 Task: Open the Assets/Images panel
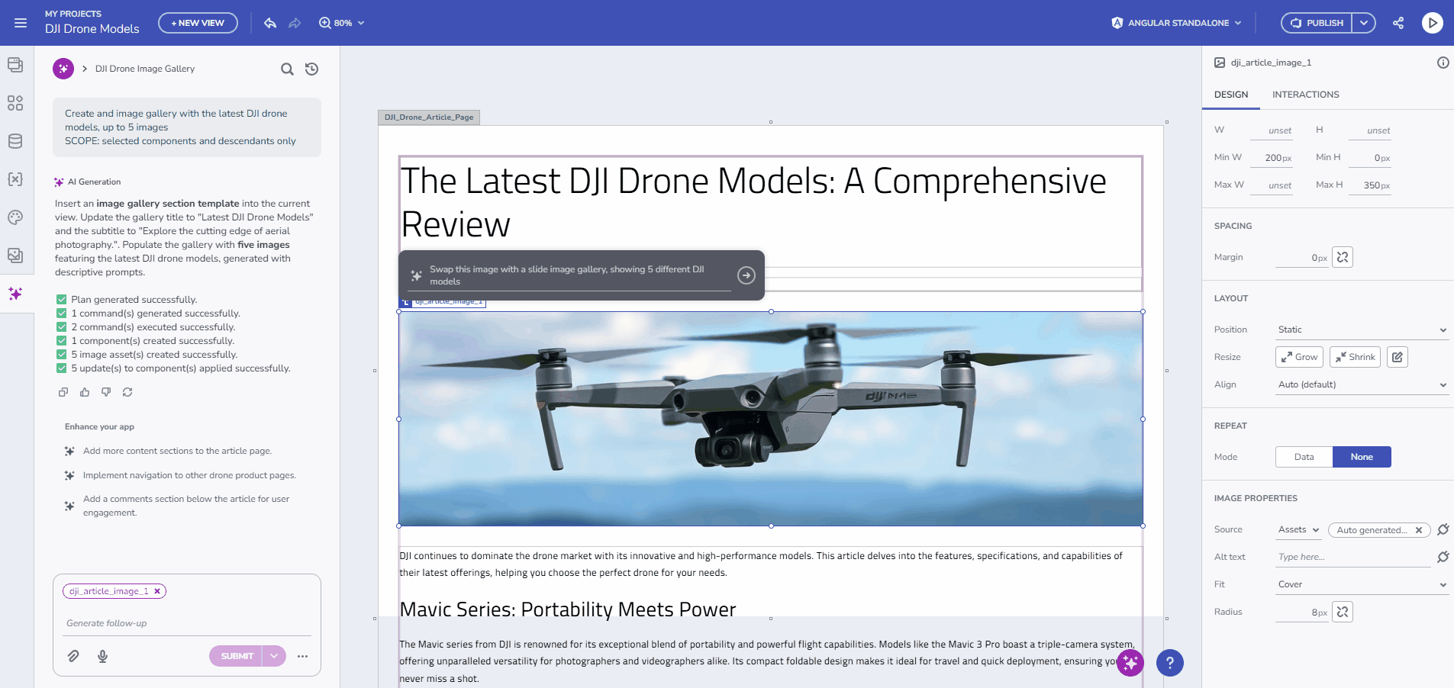click(x=15, y=256)
